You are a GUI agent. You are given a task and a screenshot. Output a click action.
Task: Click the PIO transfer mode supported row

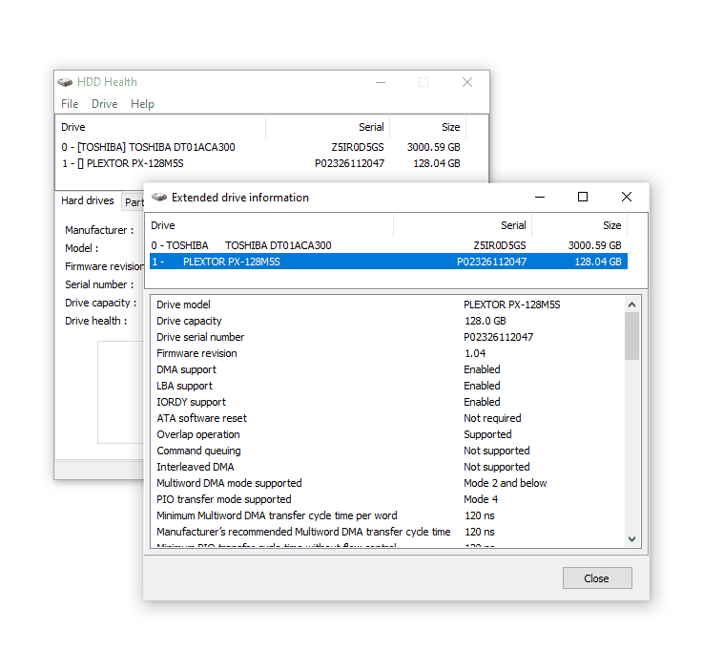click(x=388, y=499)
